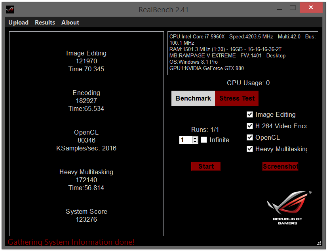Image resolution: width=327 pixels, height=251 pixels.
Task: Click the GPU1 NVIDIA GeForce GTX 980 line
Action: [207, 68]
